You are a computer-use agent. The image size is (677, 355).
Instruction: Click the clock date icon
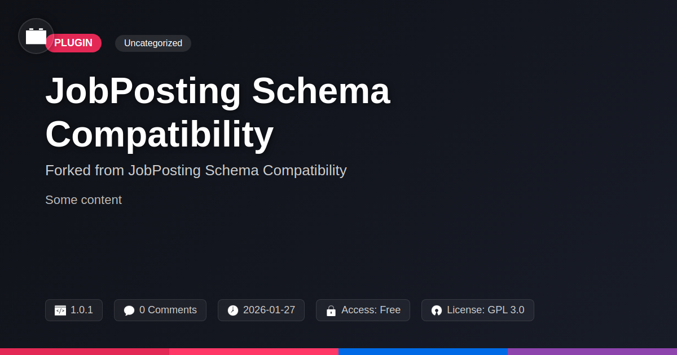[233, 310]
